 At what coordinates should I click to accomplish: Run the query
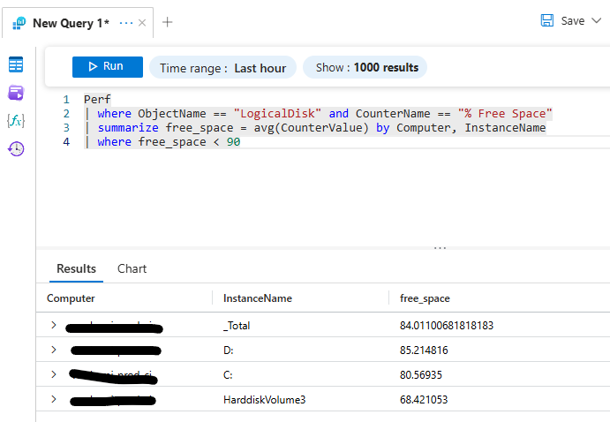click(x=108, y=67)
